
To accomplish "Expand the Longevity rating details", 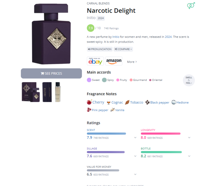I will tap(189, 138).
